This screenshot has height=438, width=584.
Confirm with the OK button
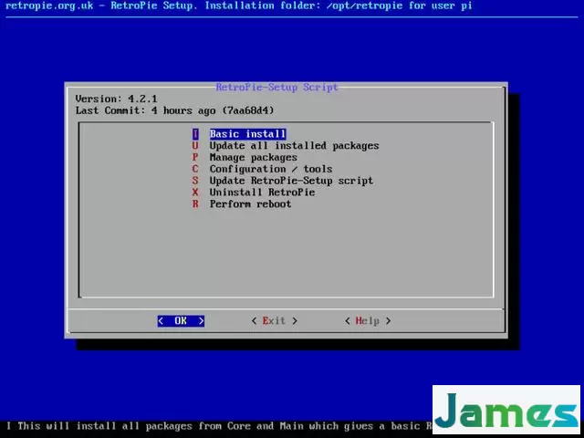point(181,320)
